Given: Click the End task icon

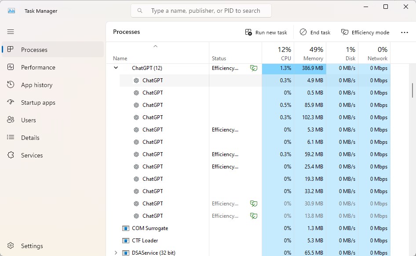Looking at the screenshot, I should 303,32.
